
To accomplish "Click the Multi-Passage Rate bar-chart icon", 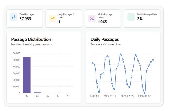I will point(131,17).
